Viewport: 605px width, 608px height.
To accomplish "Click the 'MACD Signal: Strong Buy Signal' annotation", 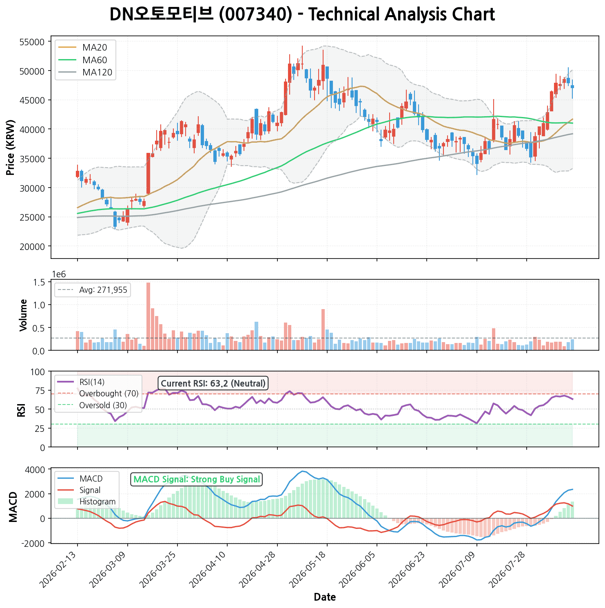I will [197, 480].
